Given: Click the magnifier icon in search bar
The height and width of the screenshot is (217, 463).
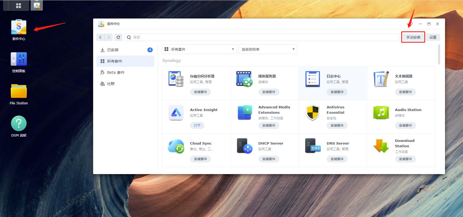Looking at the screenshot, I should pyautogui.click(x=129, y=37).
